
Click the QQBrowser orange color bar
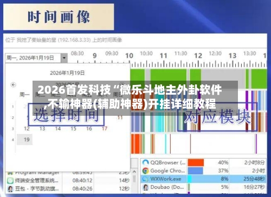click(x=196, y=162)
